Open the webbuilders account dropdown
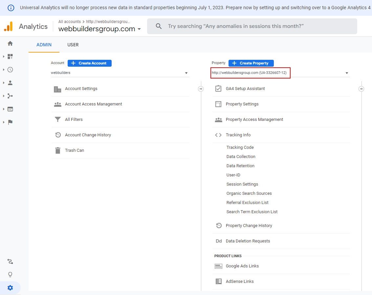The height and width of the screenshot is (295, 372). click(120, 73)
